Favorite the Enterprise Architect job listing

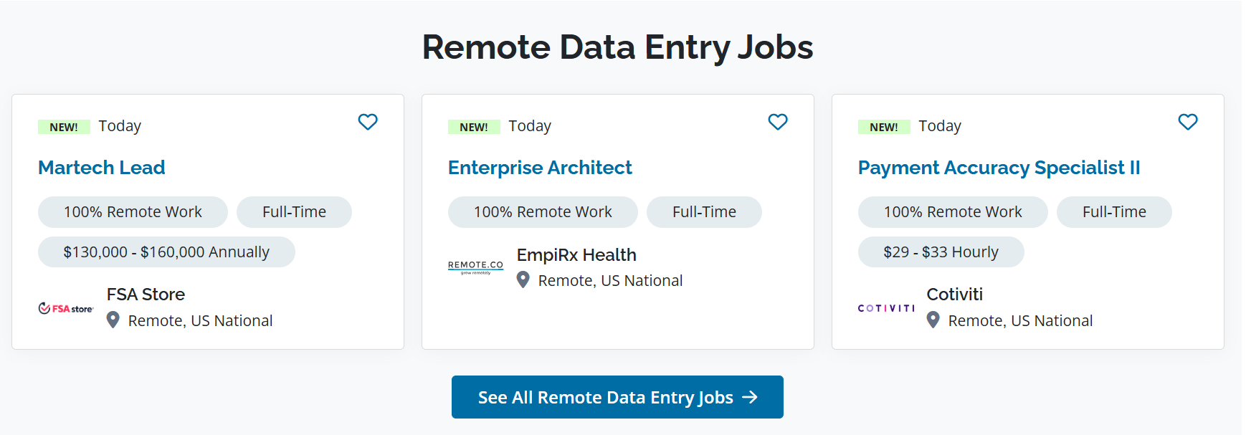click(x=778, y=122)
